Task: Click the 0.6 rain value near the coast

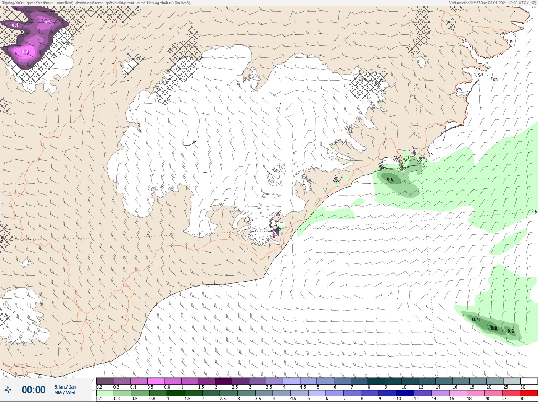Action: click(x=390, y=180)
